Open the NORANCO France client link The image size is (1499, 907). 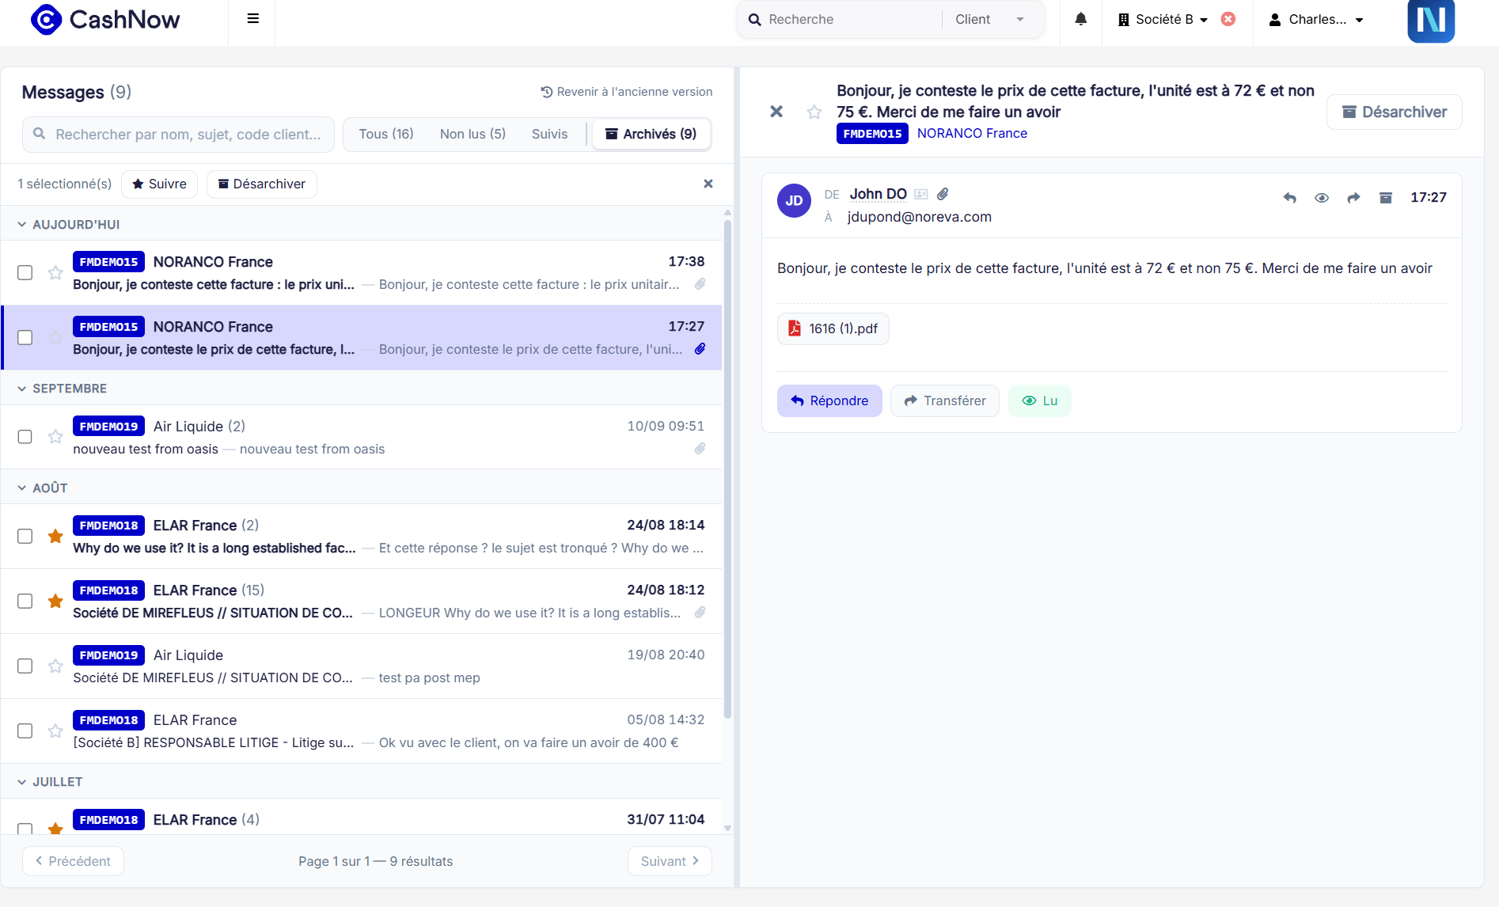pyautogui.click(x=972, y=133)
